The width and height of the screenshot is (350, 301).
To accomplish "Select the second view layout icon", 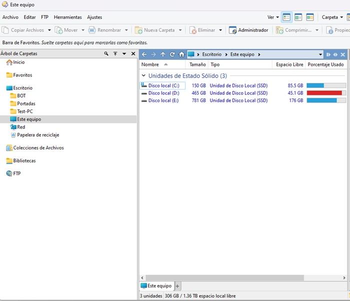I will click(298, 17).
